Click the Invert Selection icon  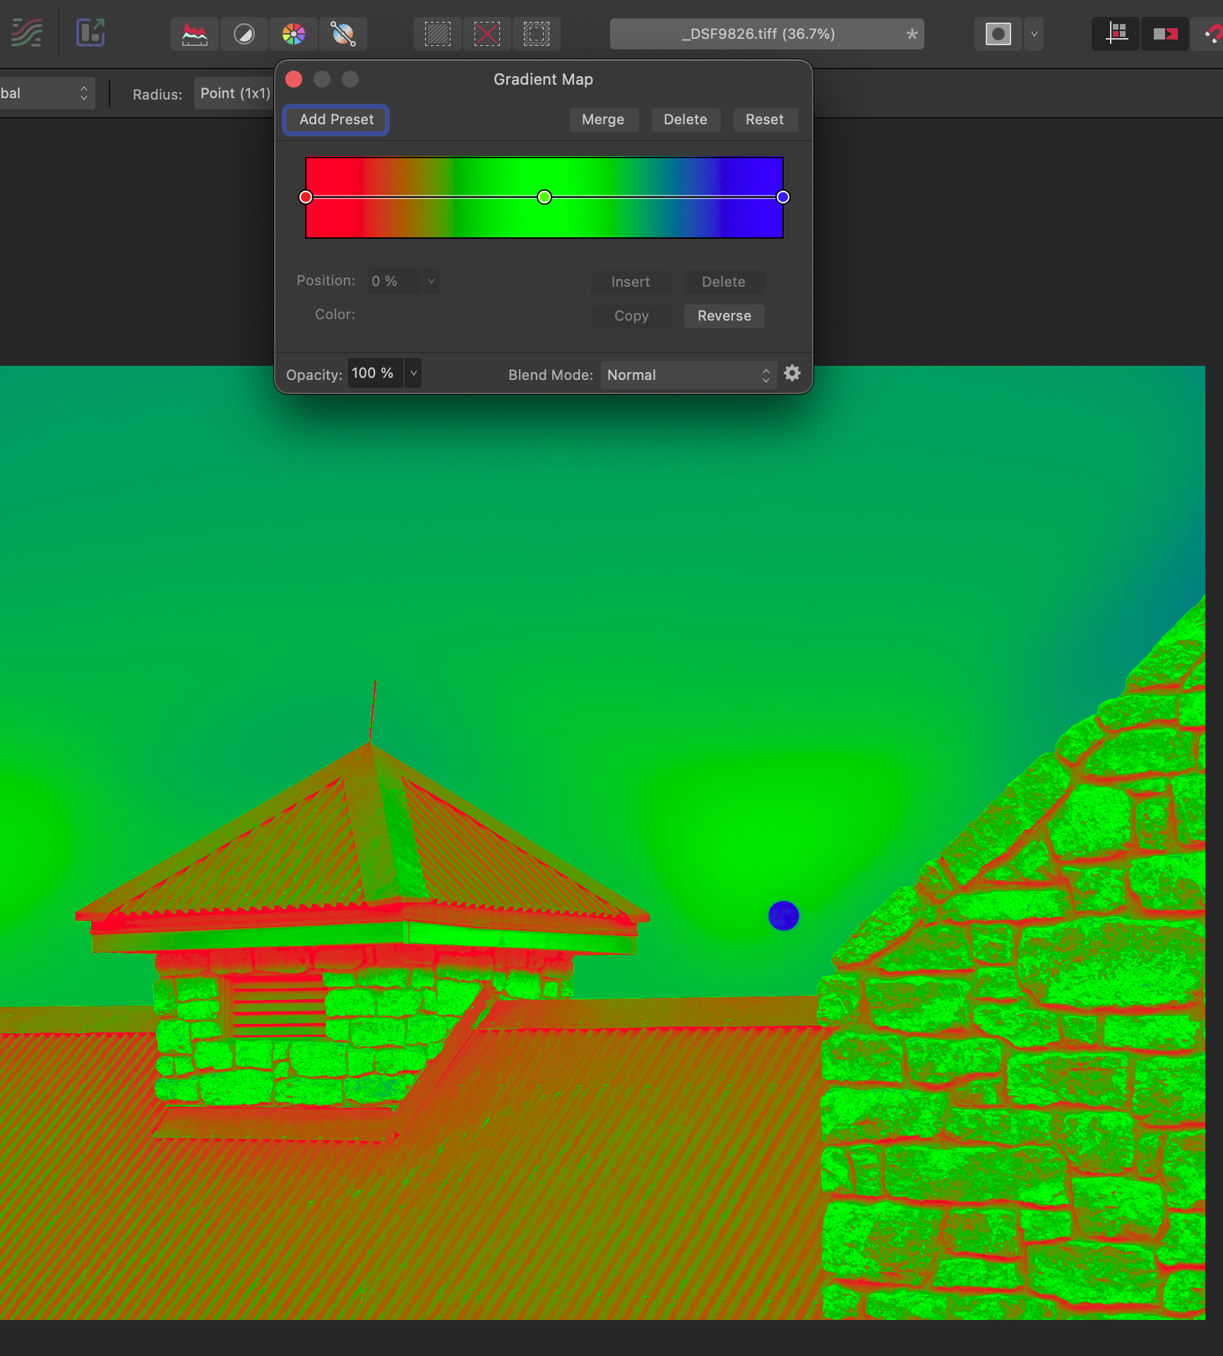[537, 34]
